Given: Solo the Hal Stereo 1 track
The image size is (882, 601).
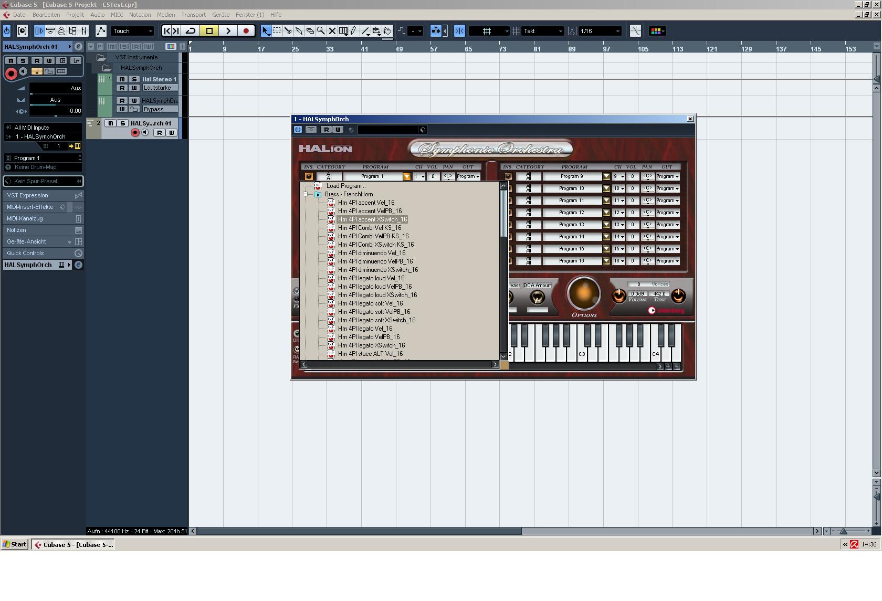Looking at the screenshot, I should pyautogui.click(x=134, y=79).
